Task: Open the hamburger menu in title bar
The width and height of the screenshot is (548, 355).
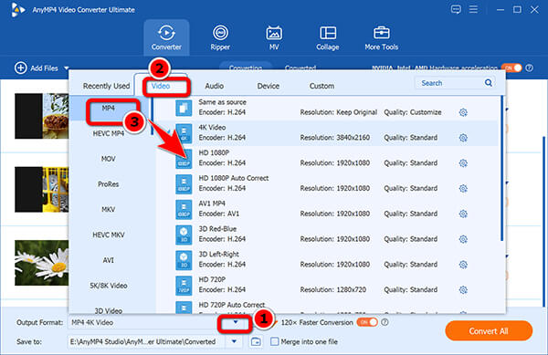Action: click(473, 9)
